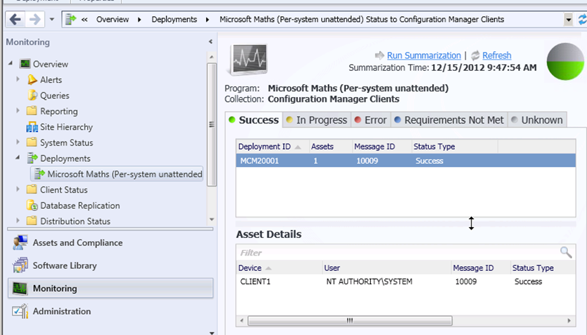
Task: Collapse the Overview tree node
Action: (11, 63)
